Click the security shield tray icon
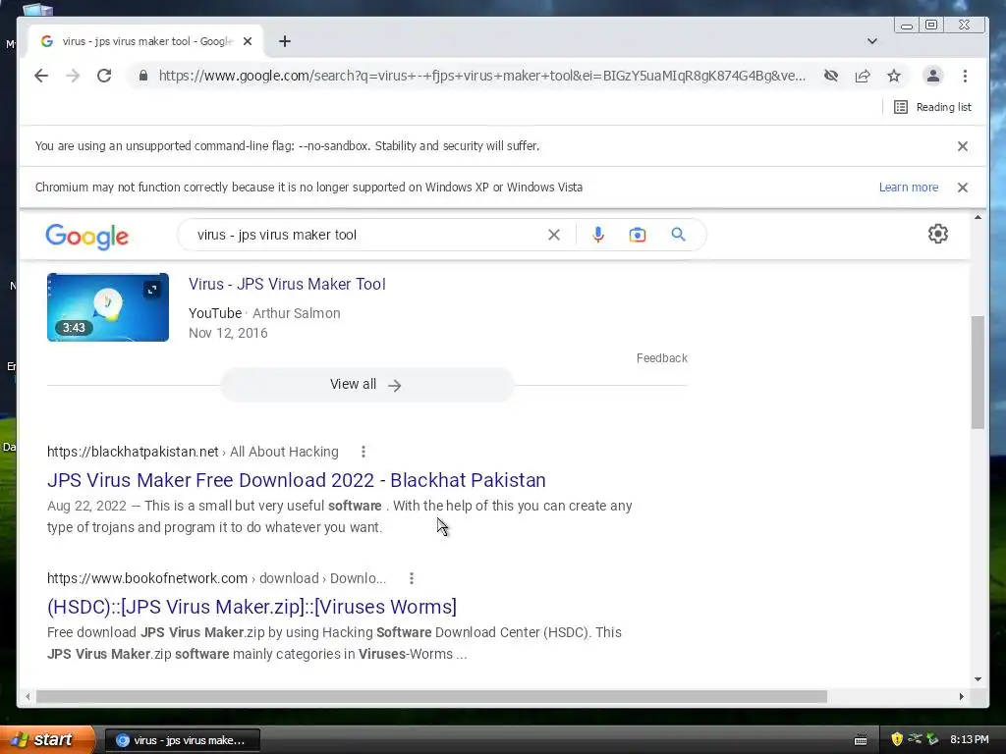 click(897, 739)
